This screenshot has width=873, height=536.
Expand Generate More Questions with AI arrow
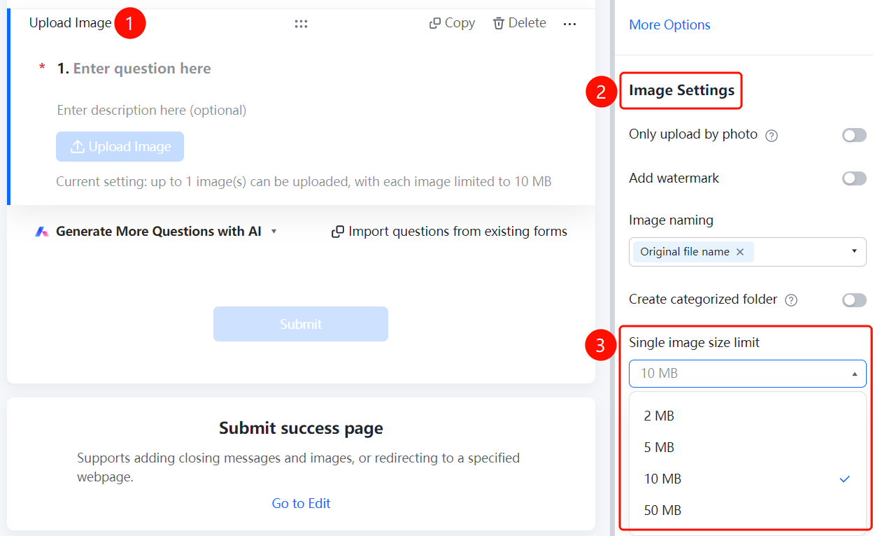[274, 232]
